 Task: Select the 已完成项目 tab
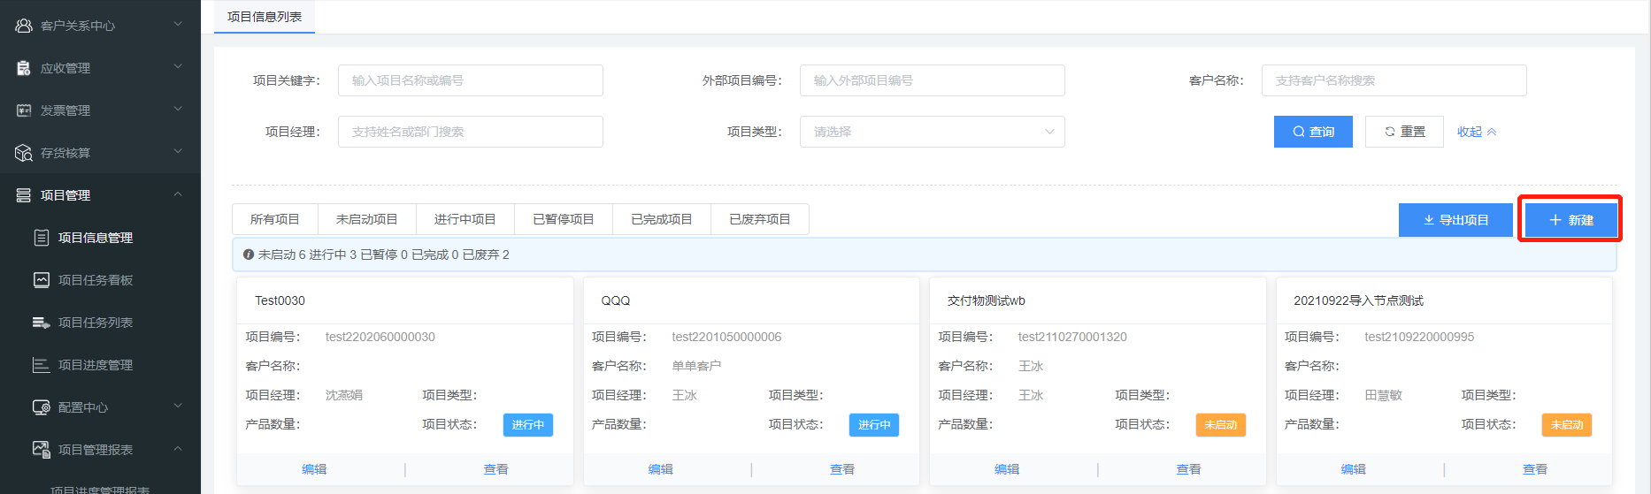[x=661, y=219]
